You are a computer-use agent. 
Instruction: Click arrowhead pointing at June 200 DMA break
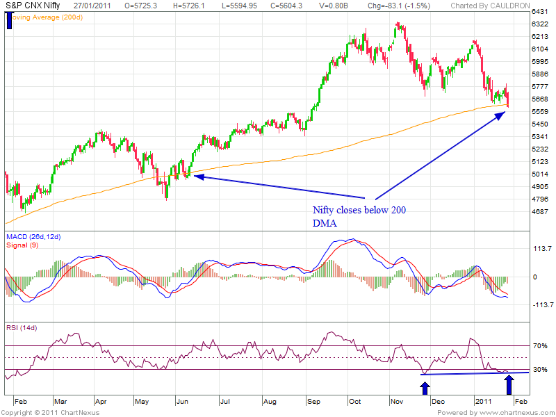[199, 177]
